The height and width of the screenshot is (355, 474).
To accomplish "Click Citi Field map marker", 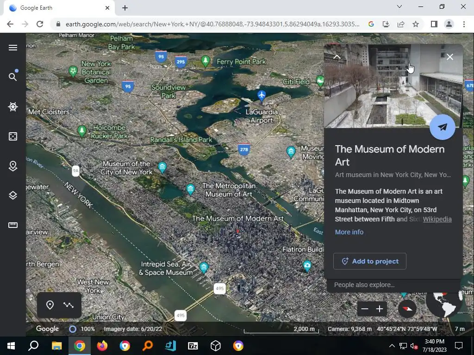I will click(x=320, y=81).
